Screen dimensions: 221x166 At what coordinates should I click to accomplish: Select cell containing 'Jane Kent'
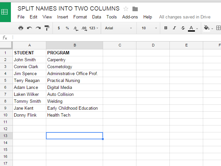pos(29,108)
